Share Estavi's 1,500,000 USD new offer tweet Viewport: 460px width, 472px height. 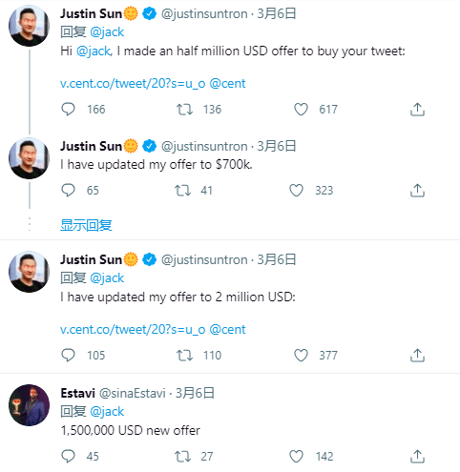[x=417, y=457]
